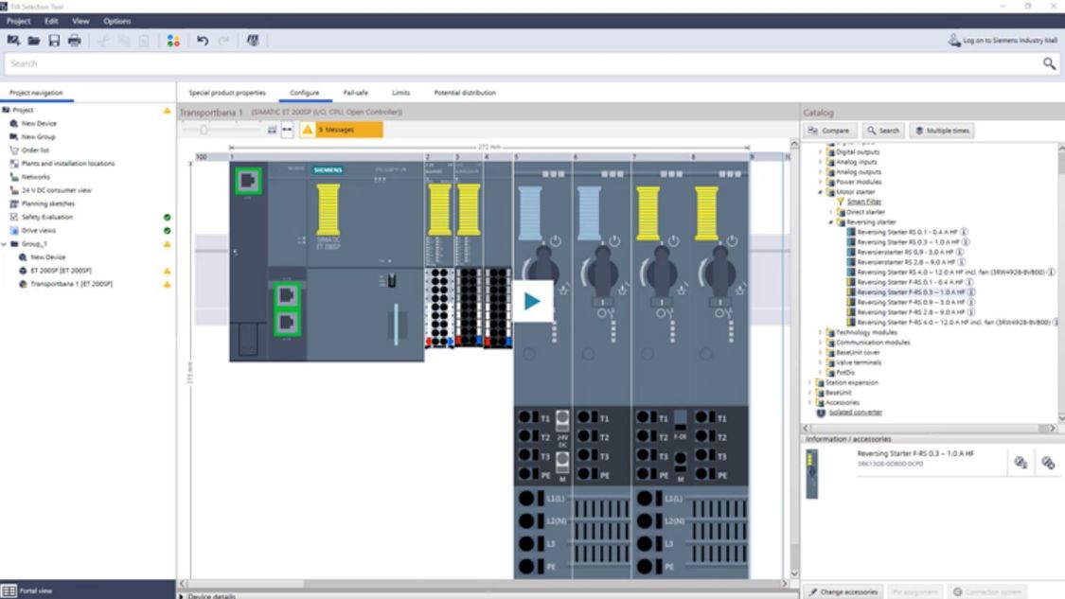Switch to the Limits tab
Viewport: 1065px width, 599px height.
click(x=400, y=93)
